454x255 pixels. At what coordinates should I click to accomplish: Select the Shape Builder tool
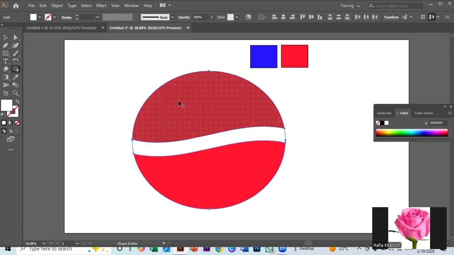tap(16, 69)
